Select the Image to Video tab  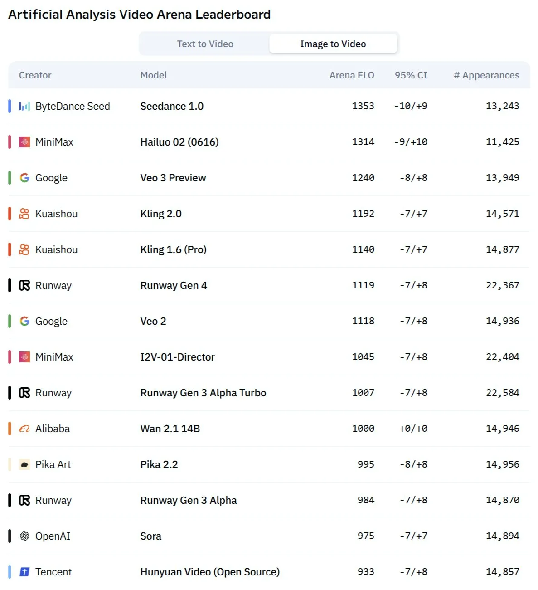tap(333, 44)
